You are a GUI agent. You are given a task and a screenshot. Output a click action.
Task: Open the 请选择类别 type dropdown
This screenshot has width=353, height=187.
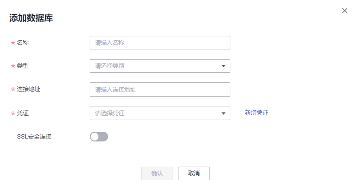pyautogui.click(x=160, y=66)
